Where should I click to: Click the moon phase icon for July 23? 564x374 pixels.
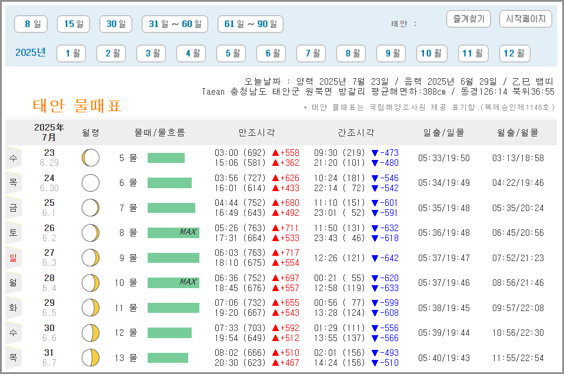tap(91, 158)
